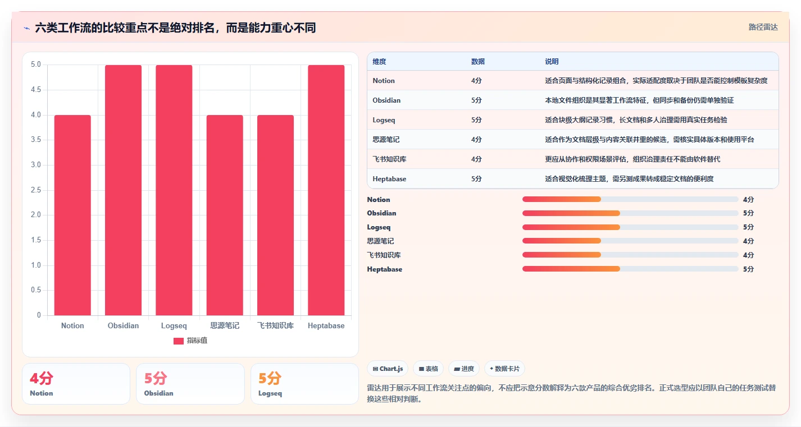Open the Chart.js tag chip
The image size is (801, 427).
(x=388, y=369)
